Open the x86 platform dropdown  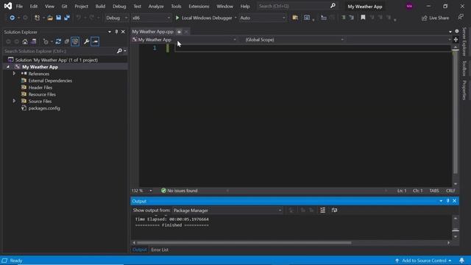pos(151,18)
